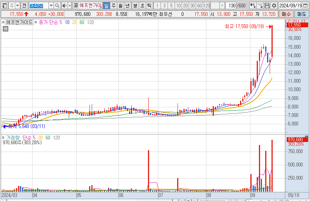
Task: Switch to 년 yearly period
Action: click(x=128, y=6)
